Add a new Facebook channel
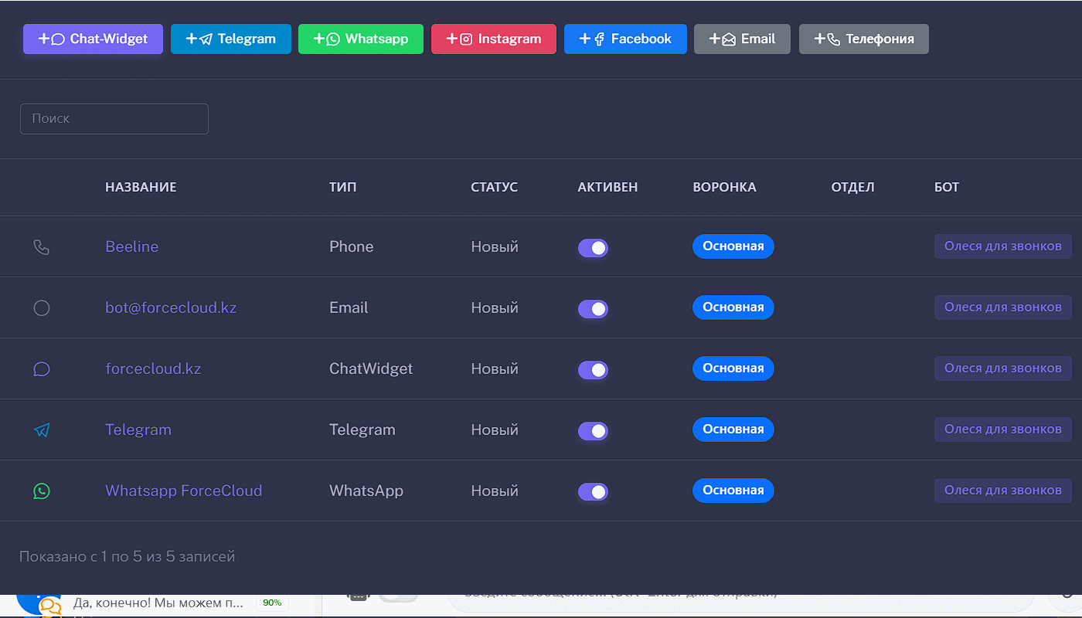The image size is (1082, 618). pos(625,39)
